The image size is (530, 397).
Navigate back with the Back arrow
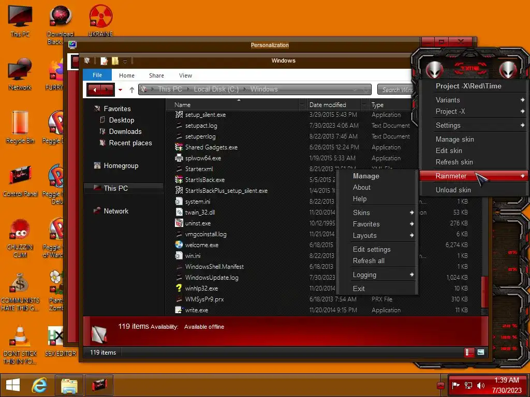94,90
